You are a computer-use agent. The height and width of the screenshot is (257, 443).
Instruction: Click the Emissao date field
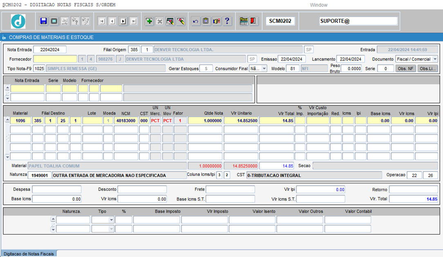click(x=291, y=59)
